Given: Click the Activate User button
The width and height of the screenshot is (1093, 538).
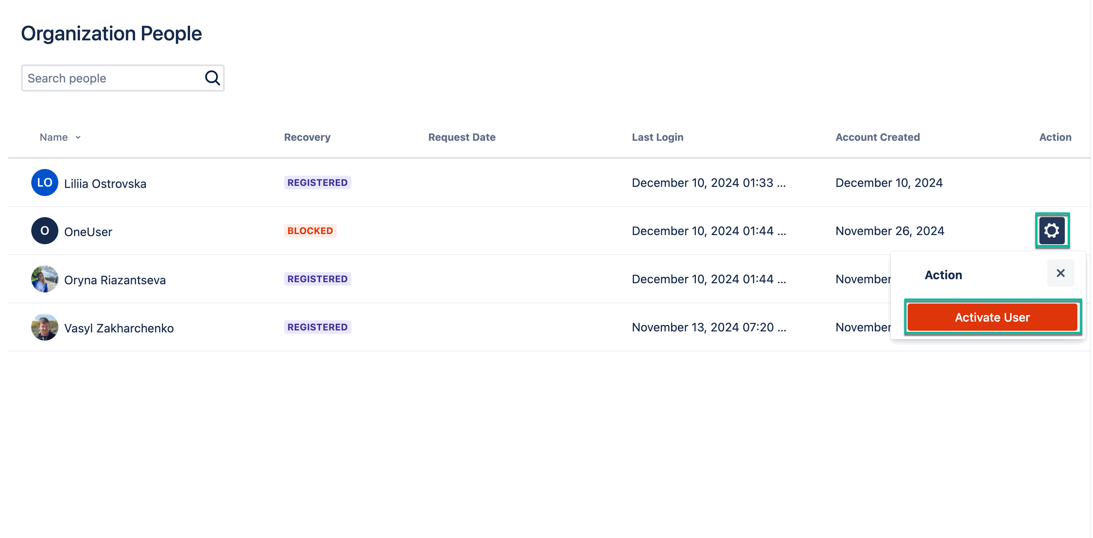Looking at the screenshot, I should click(992, 317).
